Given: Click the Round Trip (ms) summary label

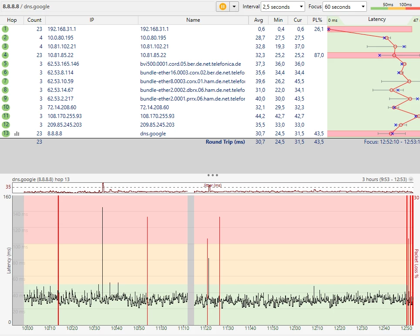Looking at the screenshot, I should click(x=225, y=142).
